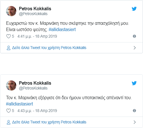Click Petros Kokkalis avatar in first tweet

[x=11, y=11]
